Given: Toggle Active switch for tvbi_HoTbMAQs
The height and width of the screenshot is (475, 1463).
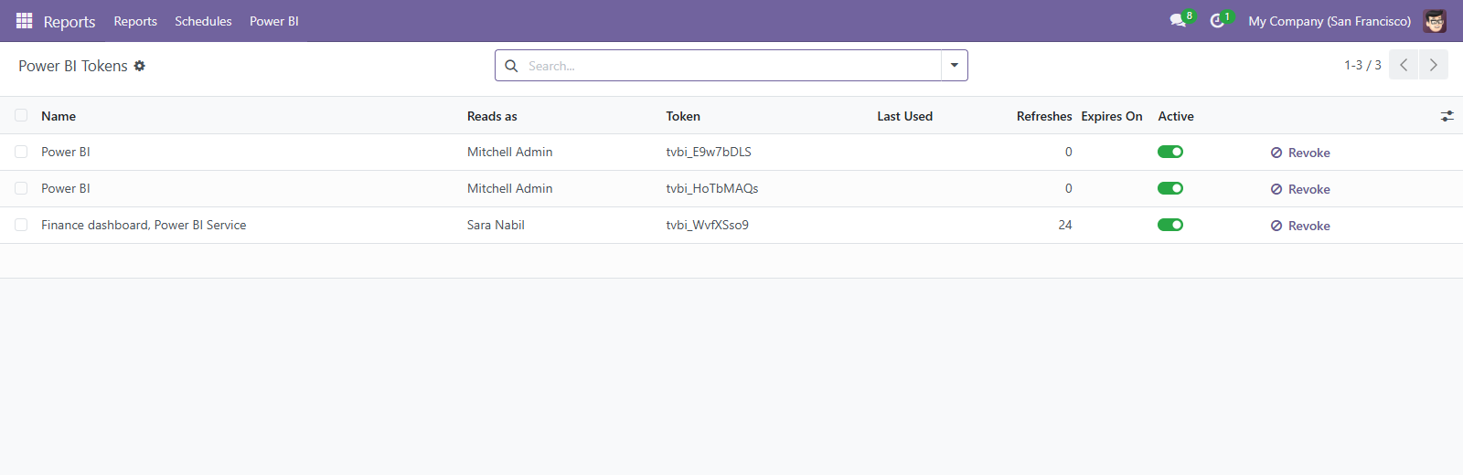Looking at the screenshot, I should [x=1170, y=188].
